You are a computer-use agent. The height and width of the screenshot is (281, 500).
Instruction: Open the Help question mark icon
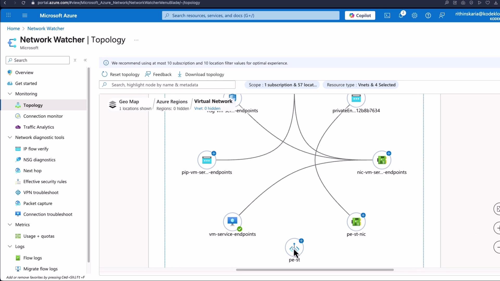point(428,15)
